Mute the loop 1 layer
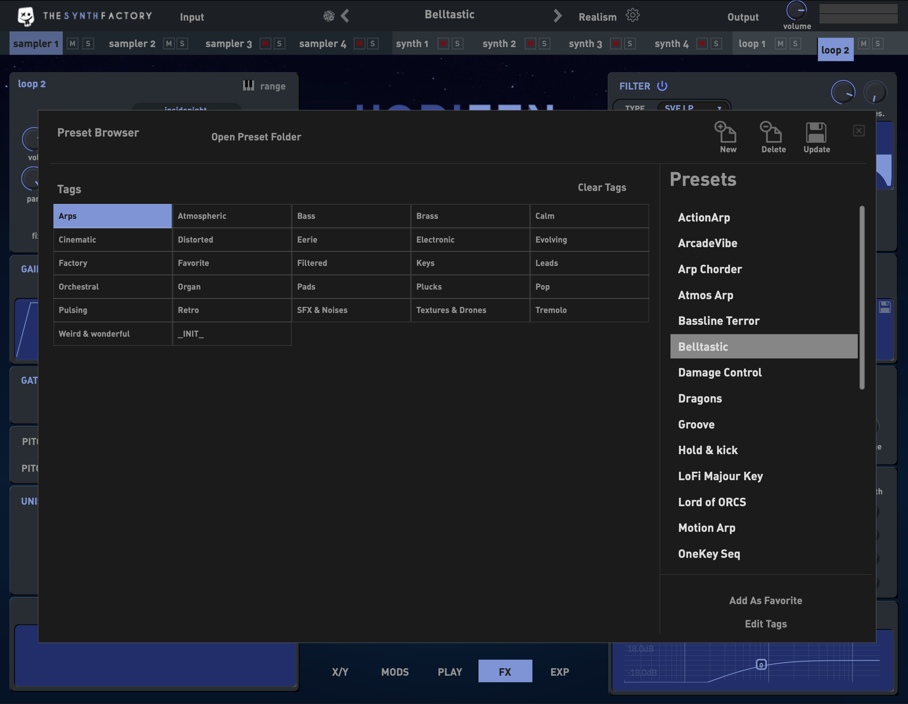The height and width of the screenshot is (704, 908). pos(780,44)
